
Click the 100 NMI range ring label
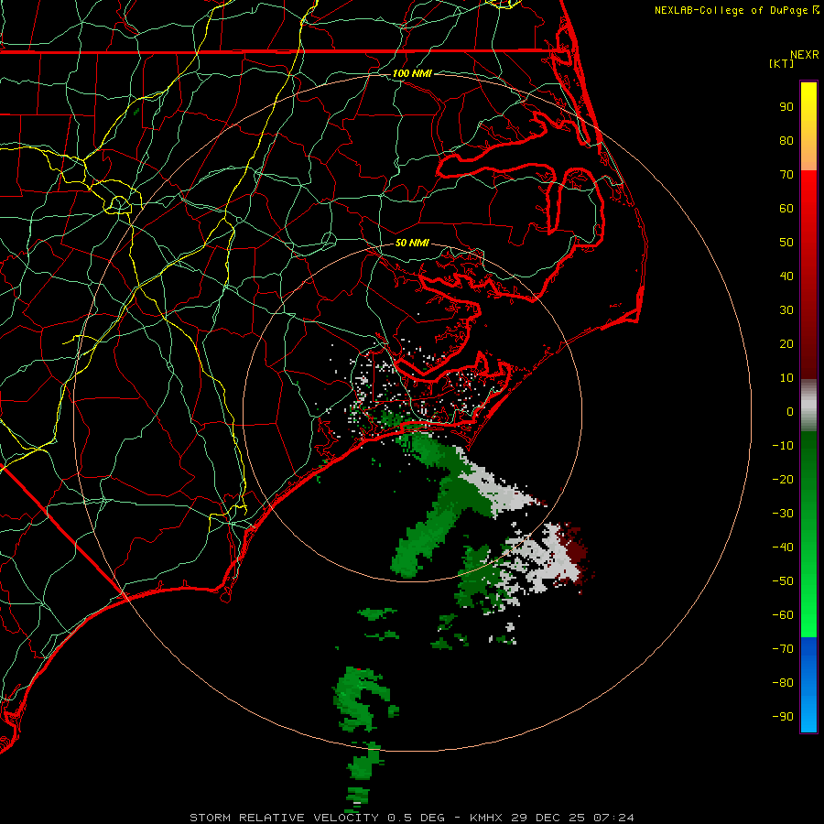tap(412, 73)
